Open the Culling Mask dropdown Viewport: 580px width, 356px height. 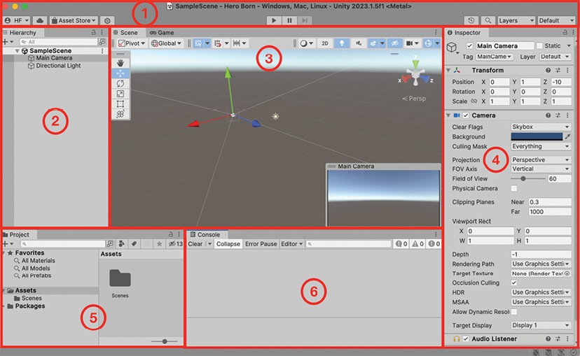pos(541,146)
